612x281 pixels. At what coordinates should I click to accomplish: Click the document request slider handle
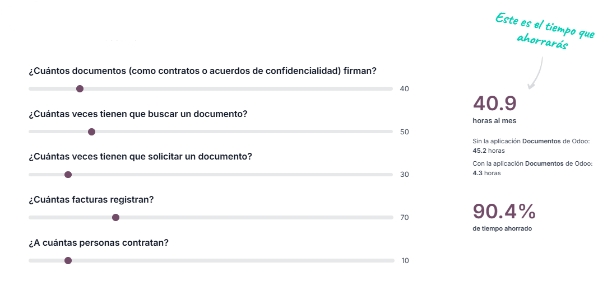point(68,175)
